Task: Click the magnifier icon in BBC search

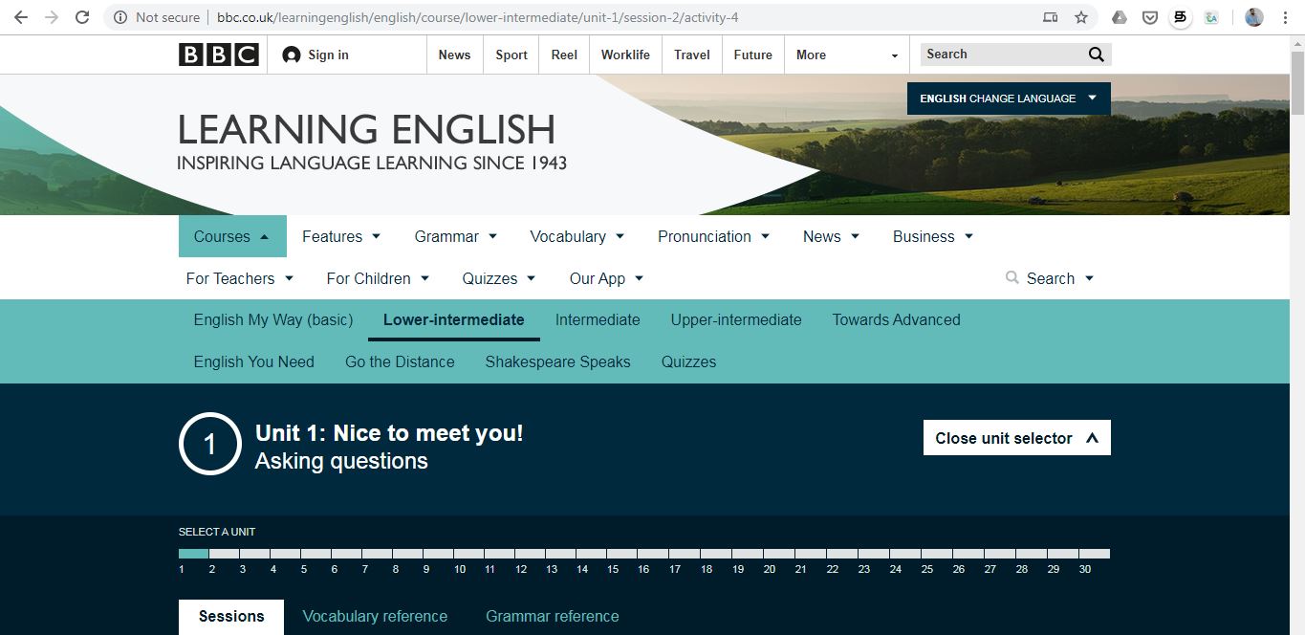Action: (x=1096, y=55)
